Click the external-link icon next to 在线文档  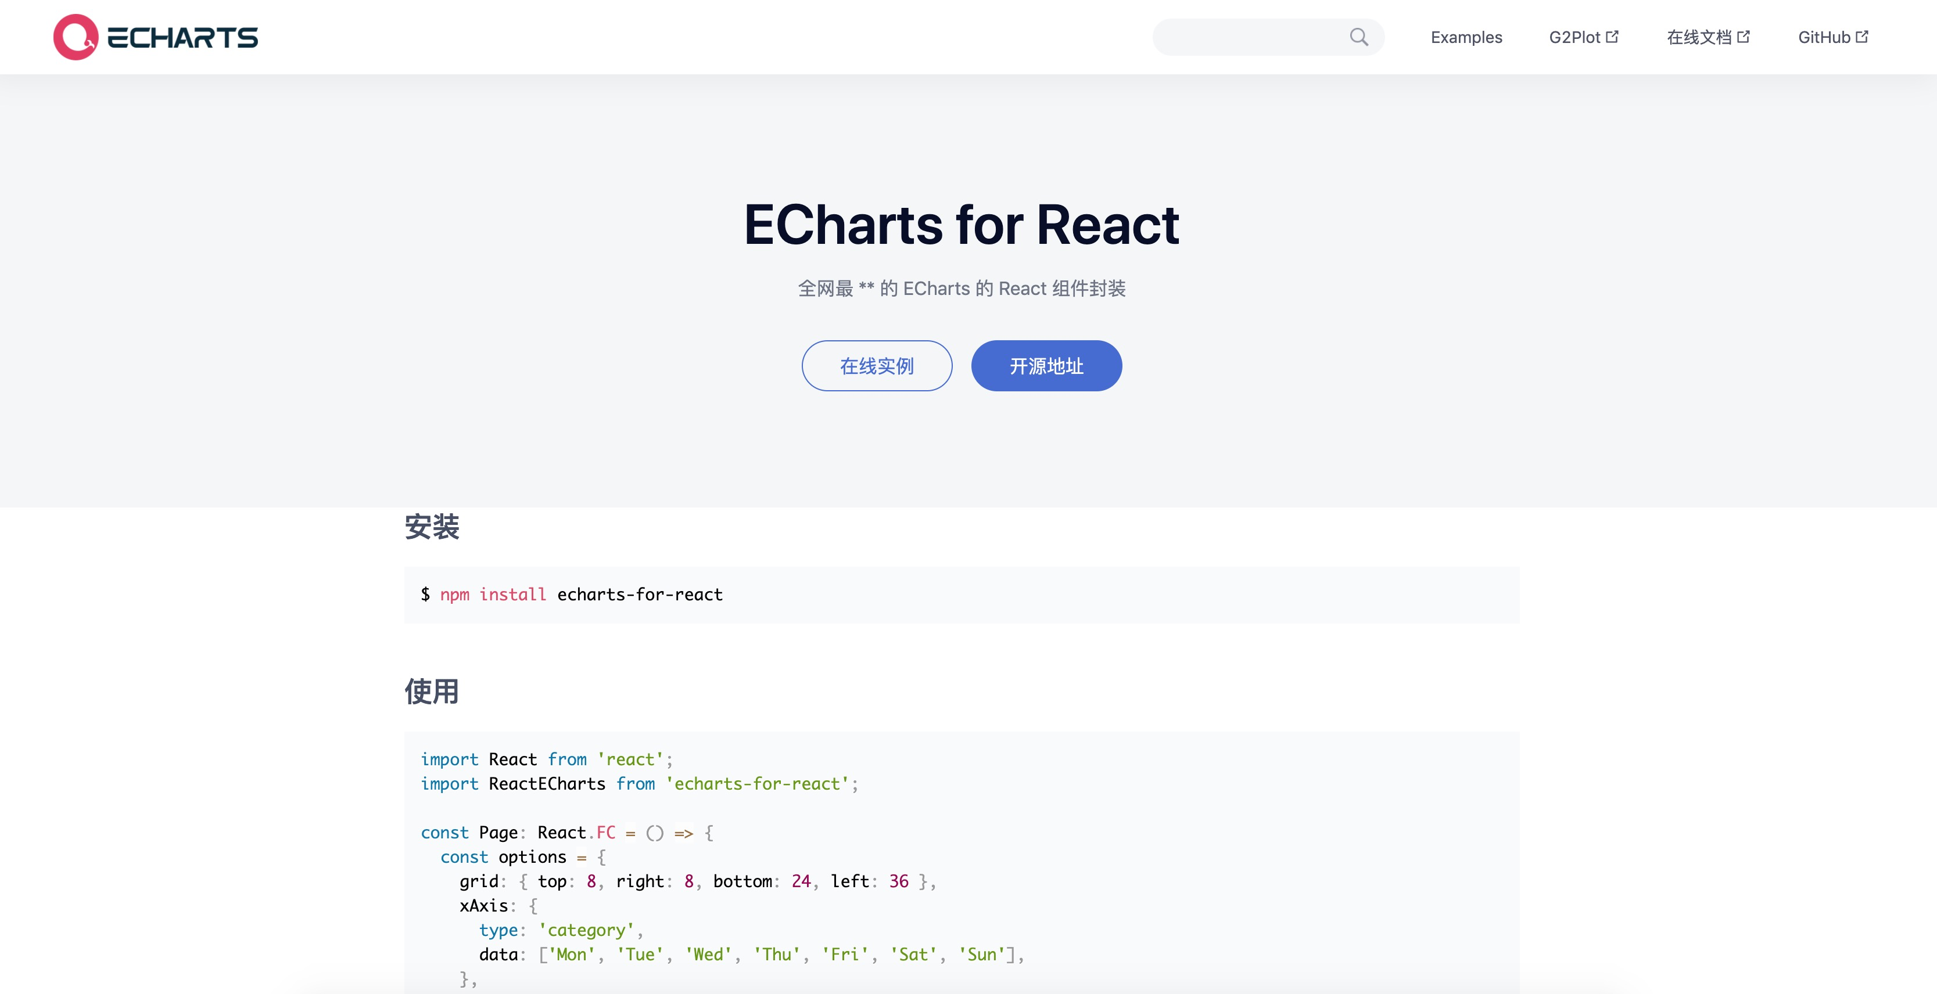tap(1744, 36)
